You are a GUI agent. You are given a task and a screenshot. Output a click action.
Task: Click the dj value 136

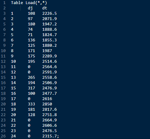[31, 40]
